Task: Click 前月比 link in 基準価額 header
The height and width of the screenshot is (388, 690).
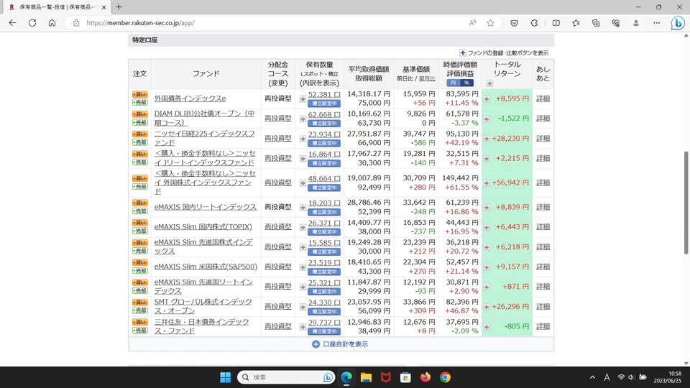Action: (x=427, y=79)
